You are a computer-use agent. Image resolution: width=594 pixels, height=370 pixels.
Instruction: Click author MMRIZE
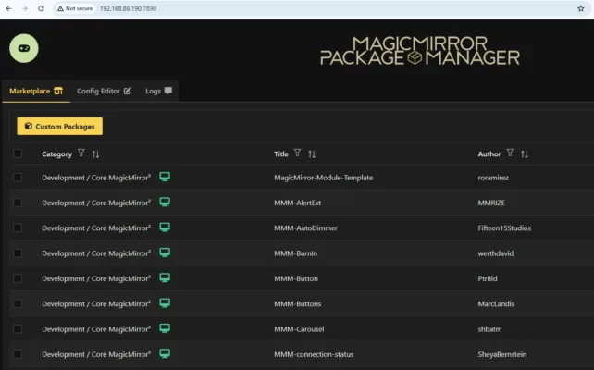[491, 203]
